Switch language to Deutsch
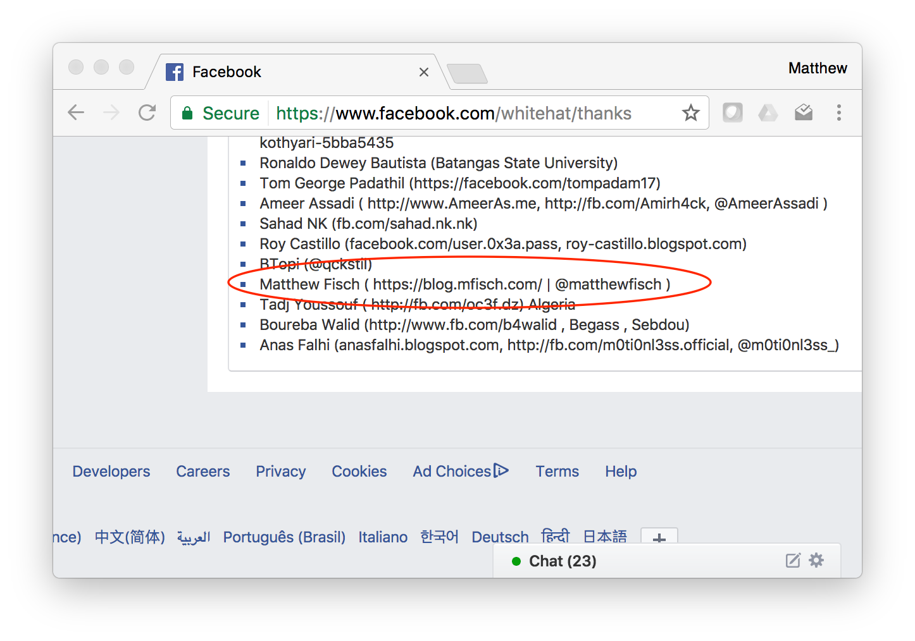915x641 pixels. click(x=500, y=537)
